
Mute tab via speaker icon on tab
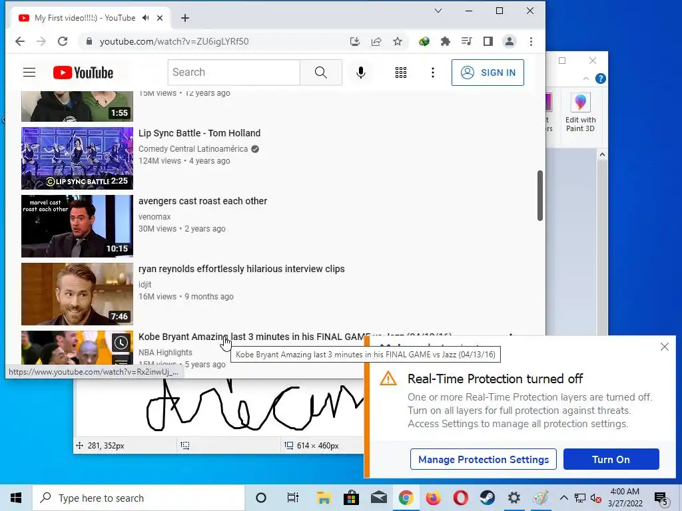[x=146, y=18]
